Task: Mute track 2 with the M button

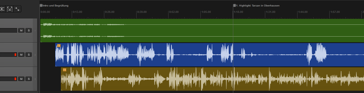Action: [x=21, y=55]
